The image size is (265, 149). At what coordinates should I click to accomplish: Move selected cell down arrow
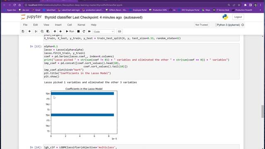click(60, 31)
